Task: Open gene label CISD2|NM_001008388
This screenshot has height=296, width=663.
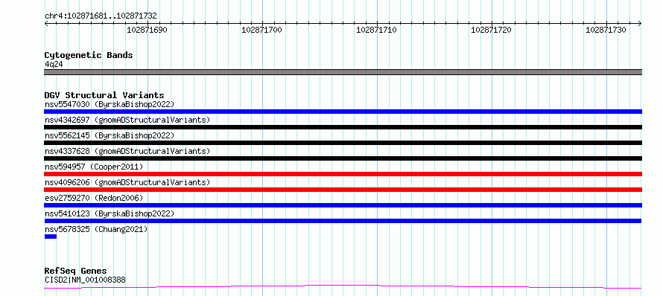Action: 85,280
